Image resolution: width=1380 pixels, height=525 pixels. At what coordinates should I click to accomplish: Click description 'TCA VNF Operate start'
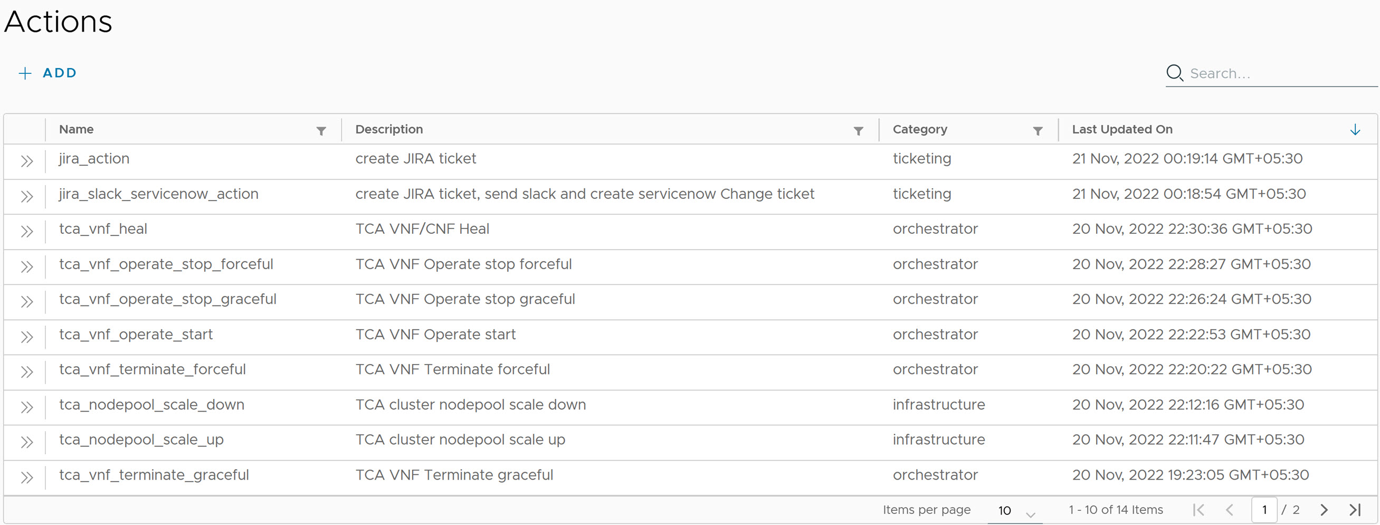click(x=435, y=335)
